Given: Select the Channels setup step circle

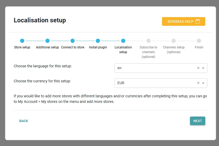Looking at the screenshot, I should coord(174,41).
